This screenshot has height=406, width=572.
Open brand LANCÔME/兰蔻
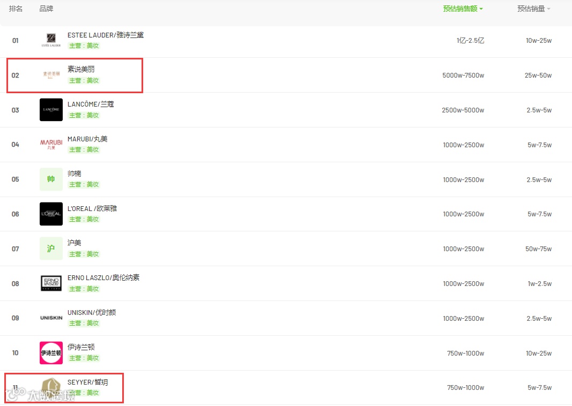(x=91, y=104)
